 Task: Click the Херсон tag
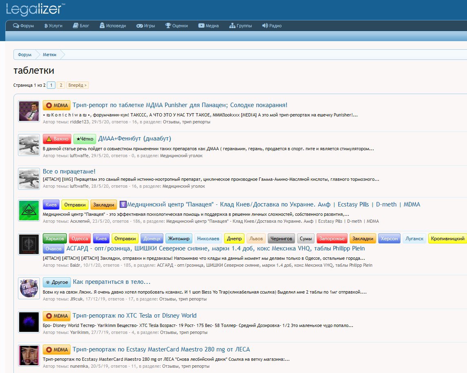click(389, 239)
